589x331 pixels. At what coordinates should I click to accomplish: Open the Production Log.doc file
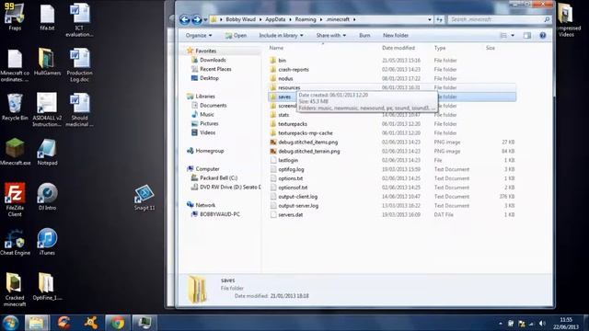point(79,65)
